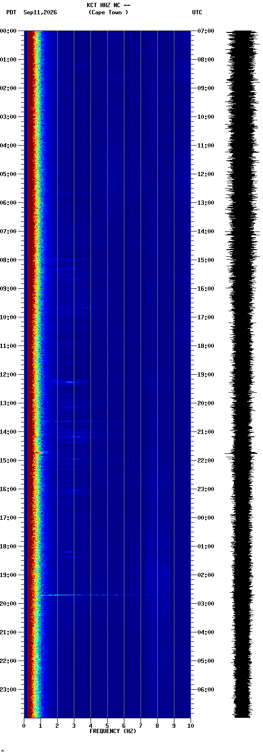Select the frequency axis tick label '10'
The image size is (263, 756).
191,726
